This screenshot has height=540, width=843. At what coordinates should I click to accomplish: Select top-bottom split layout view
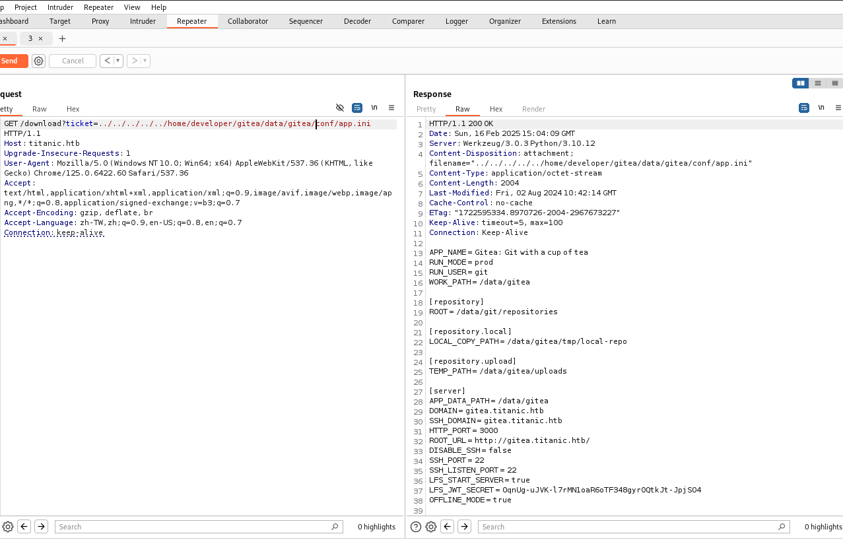coord(818,83)
